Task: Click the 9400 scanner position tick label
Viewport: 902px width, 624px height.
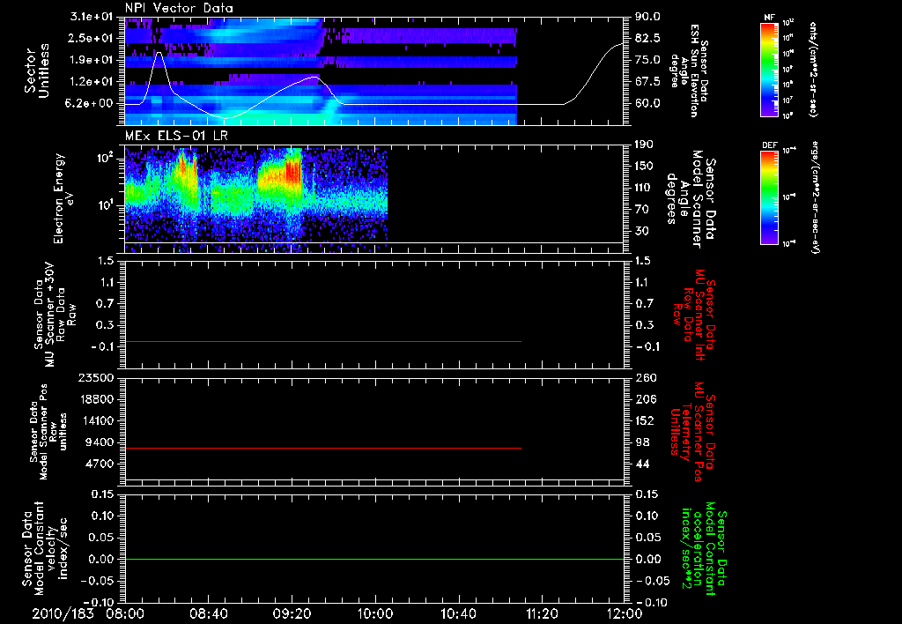Action: click(100, 442)
